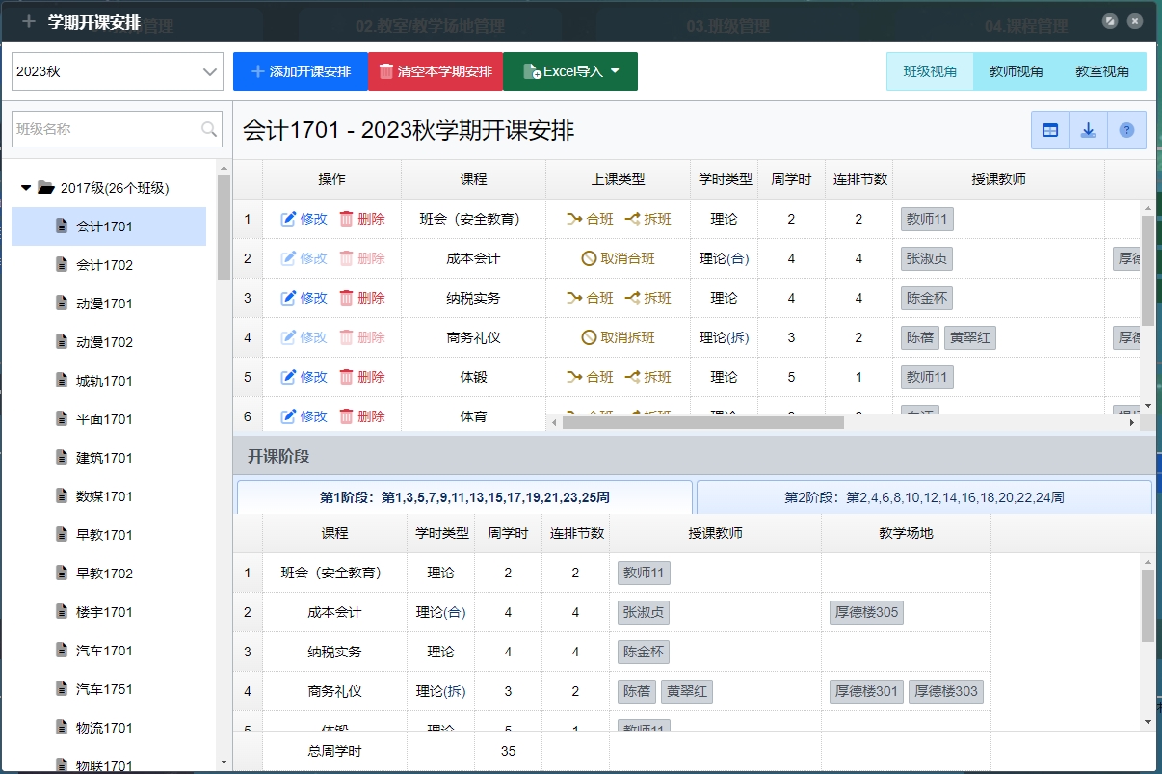This screenshot has height=774, width=1162.
Task: Click the edit icon for 班会（安全教育）row
Action: tap(288, 219)
